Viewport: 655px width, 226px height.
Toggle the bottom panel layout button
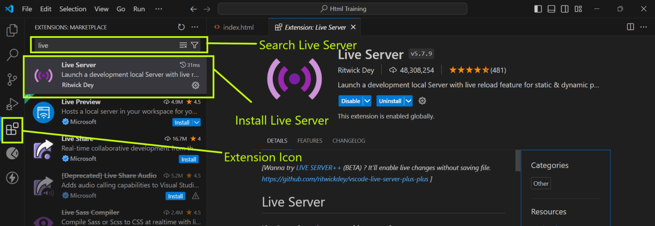[x=551, y=9]
